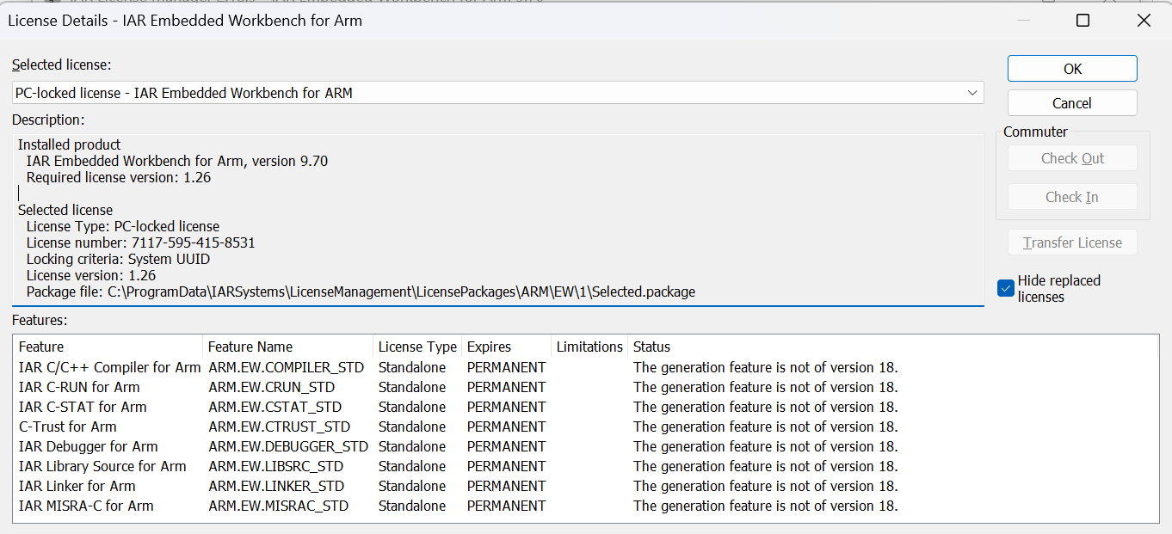
Task: Select the IAR C-RUN for Arm row
Action: pos(79,387)
